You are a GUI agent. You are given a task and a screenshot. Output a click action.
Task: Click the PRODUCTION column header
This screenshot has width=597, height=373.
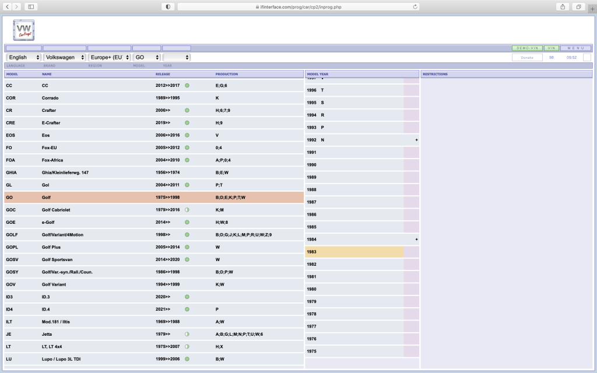(x=227, y=74)
